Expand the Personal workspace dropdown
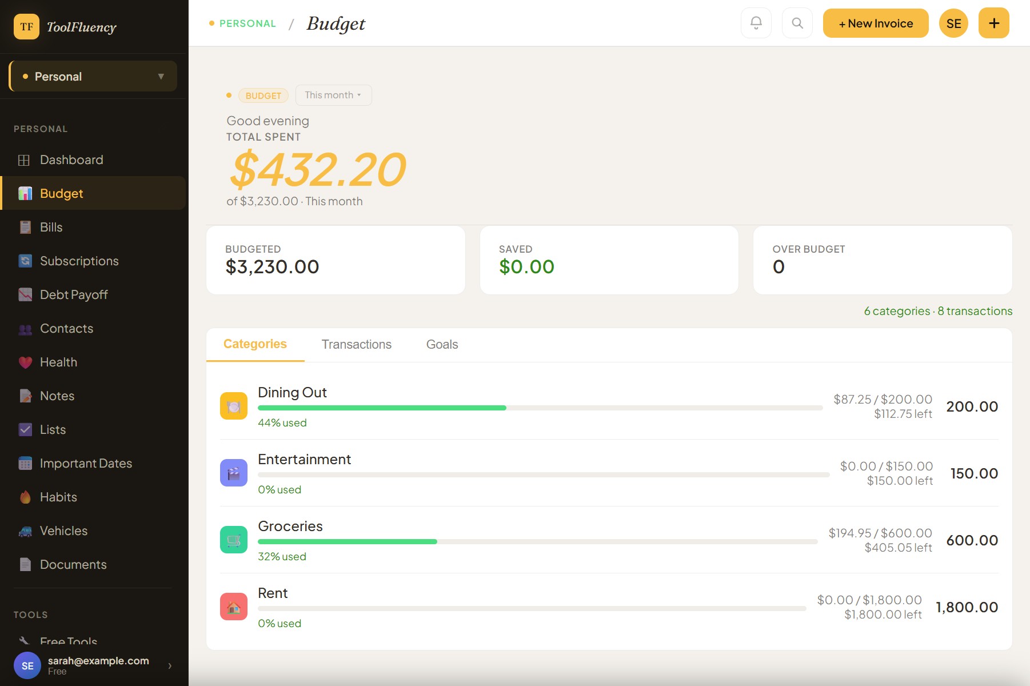The width and height of the screenshot is (1030, 686). 93,76
